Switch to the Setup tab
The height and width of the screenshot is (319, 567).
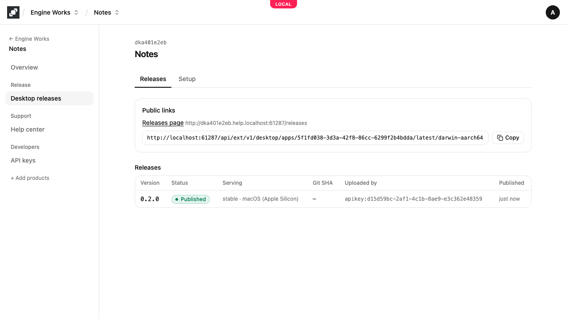[x=187, y=79]
